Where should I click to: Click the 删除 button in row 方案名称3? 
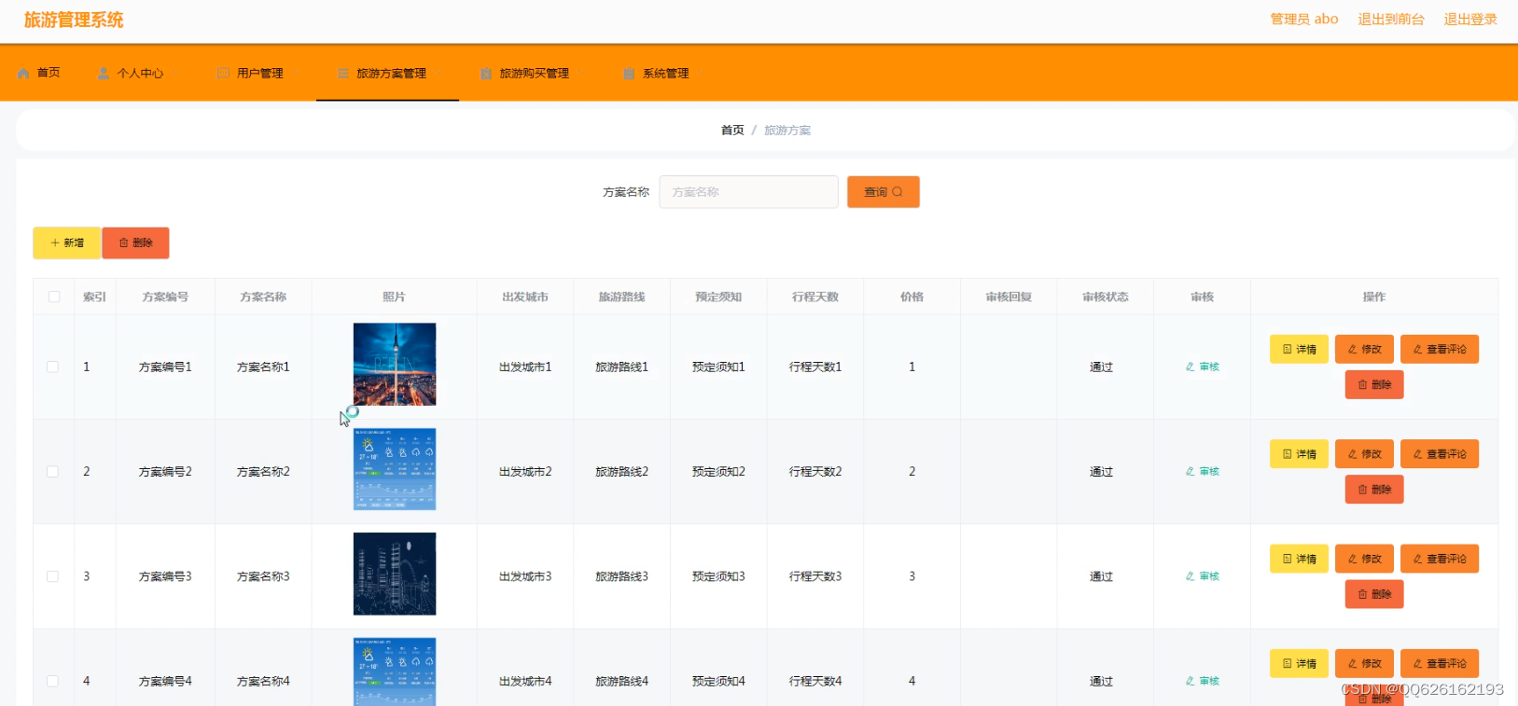pyautogui.click(x=1374, y=594)
